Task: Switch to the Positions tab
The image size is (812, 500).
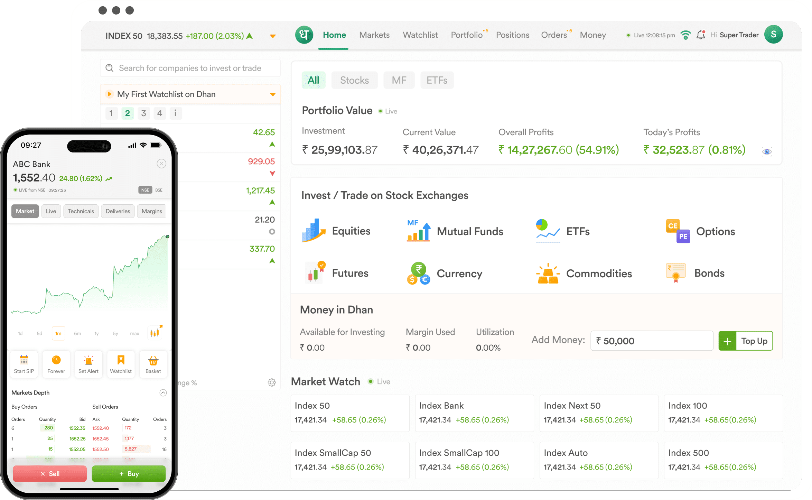Action: [512, 35]
